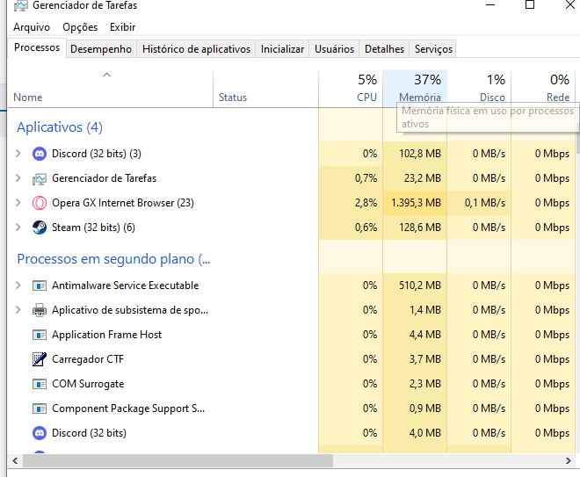Image resolution: width=580 pixels, height=477 pixels.
Task: Click Antimalware memory value 510,2 MB
Action: (x=420, y=285)
